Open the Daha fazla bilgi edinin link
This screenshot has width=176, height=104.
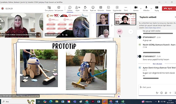point(153,28)
